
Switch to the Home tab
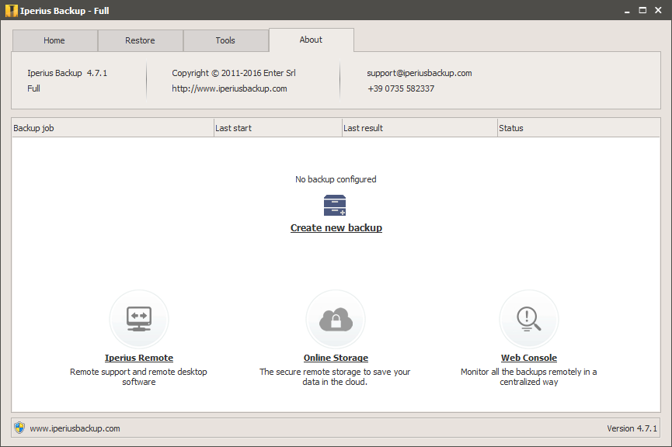(x=55, y=40)
